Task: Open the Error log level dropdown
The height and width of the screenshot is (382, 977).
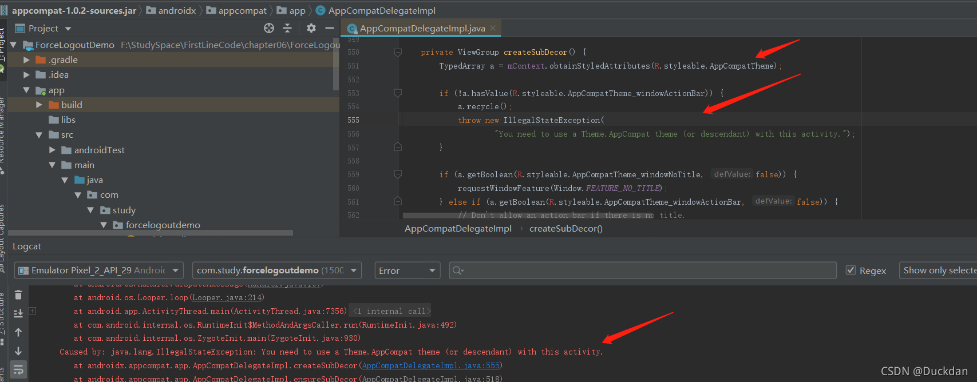Action: [407, 270]
